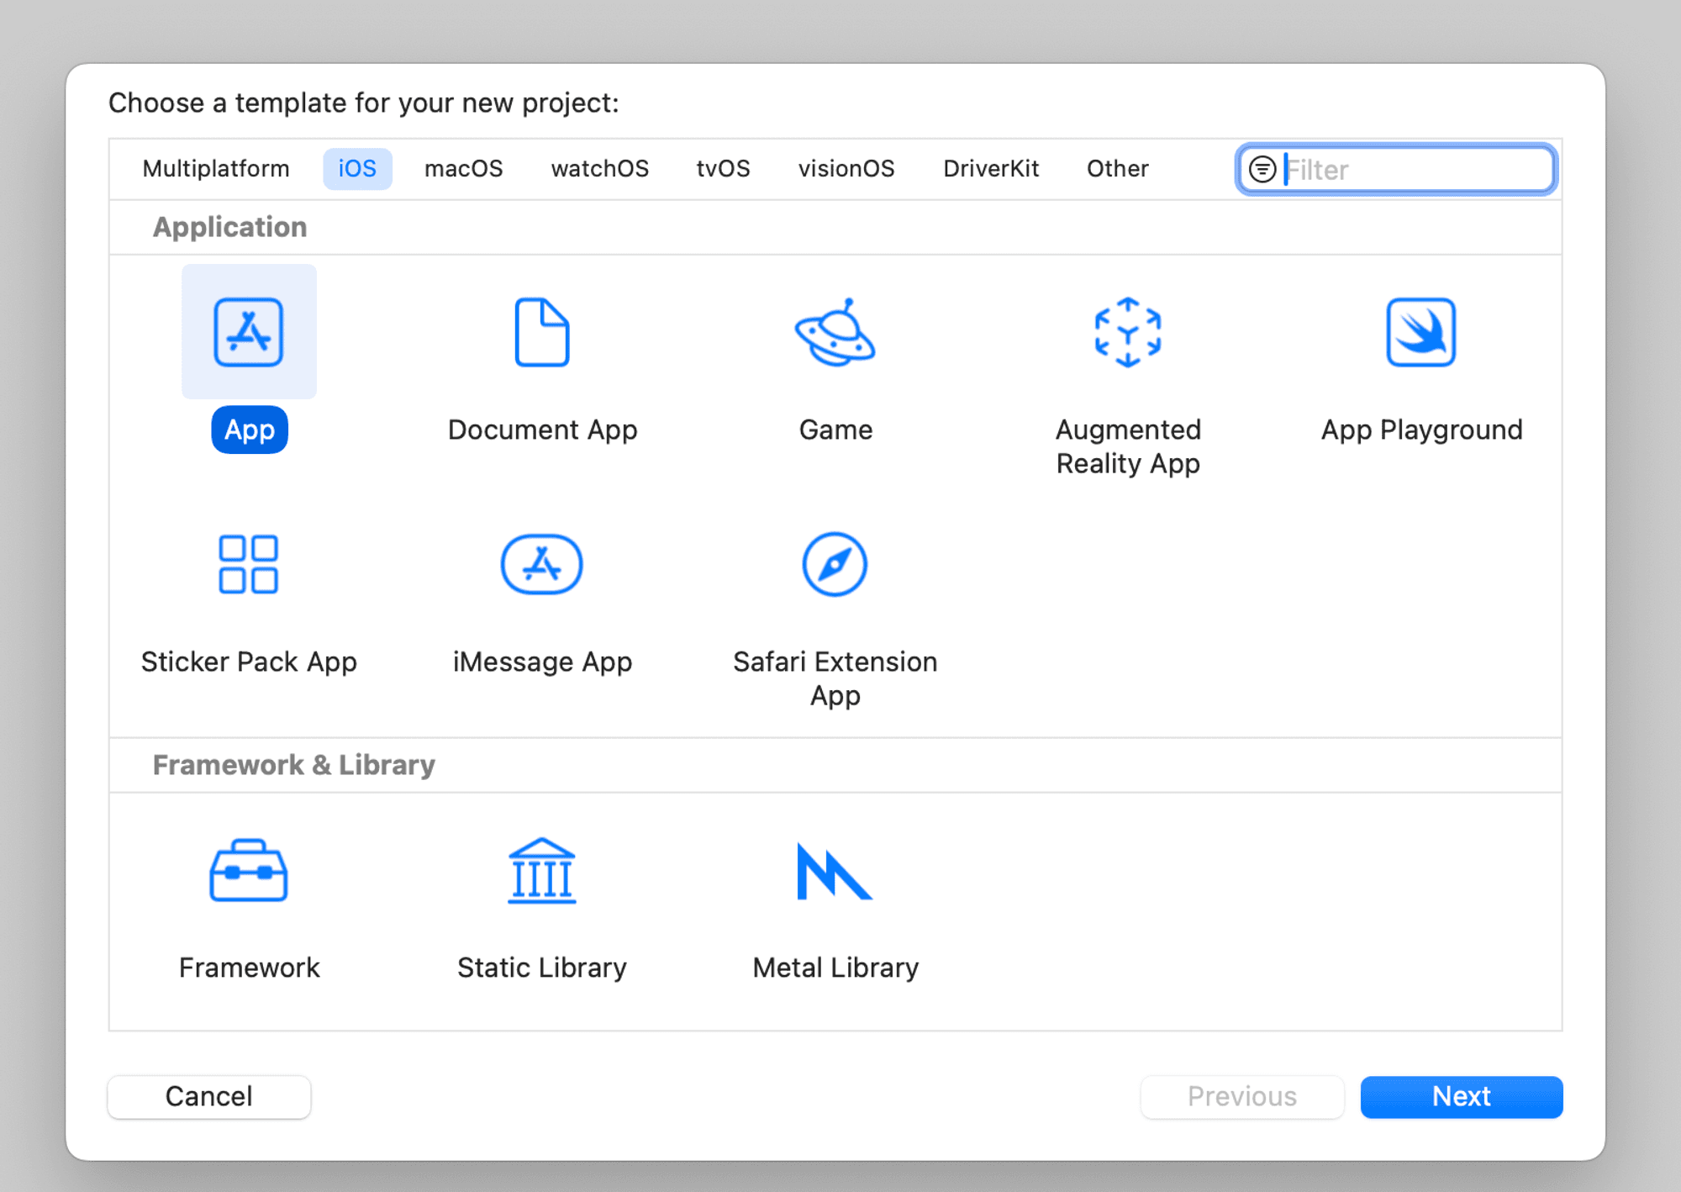Select the Sticker Pack App template

click(249, 564)
